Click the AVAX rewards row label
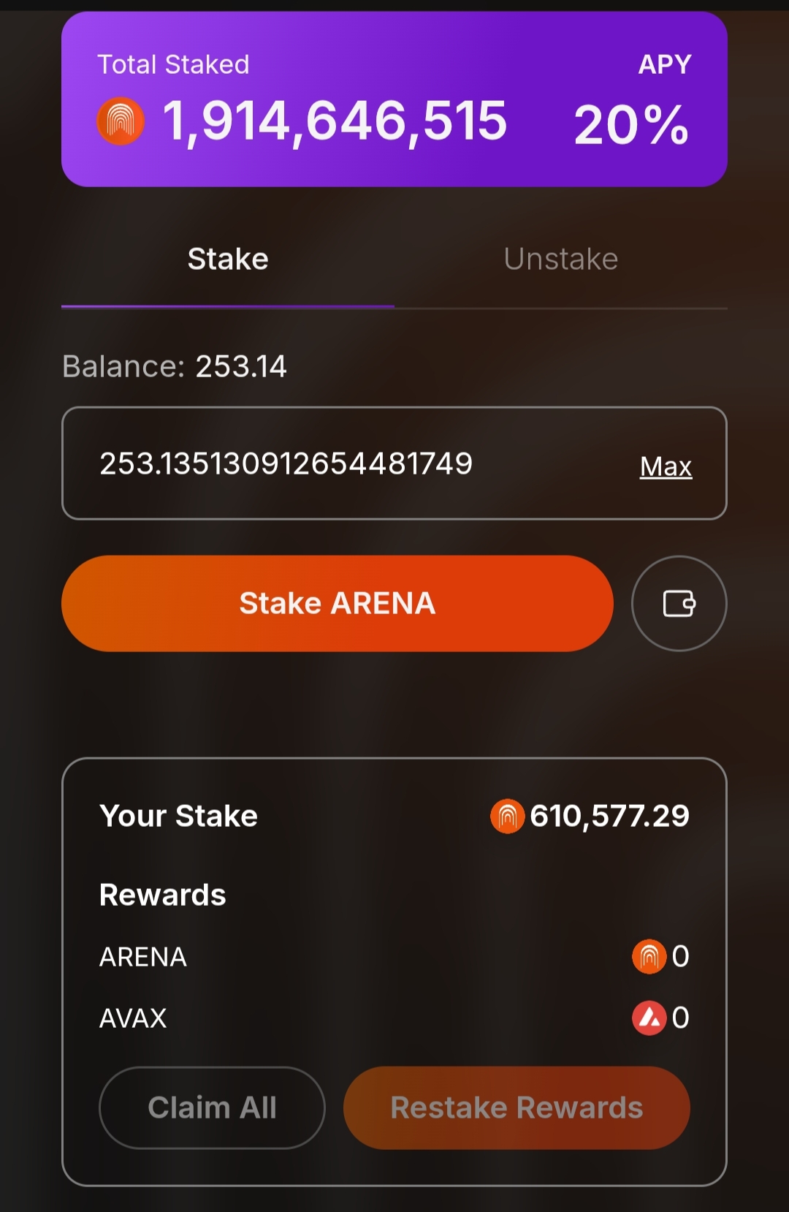Image resolution: width=789 pixels, height=1212 pixels. [x=133, y=1018]
